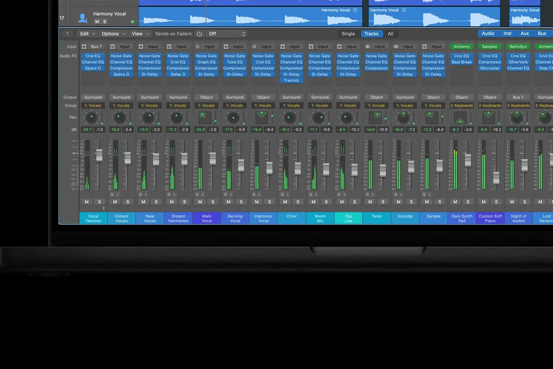Viewport: 553px width, 369px height.
Task: Open the Edit dropdown menu in mixer
Action: point(87,34)
